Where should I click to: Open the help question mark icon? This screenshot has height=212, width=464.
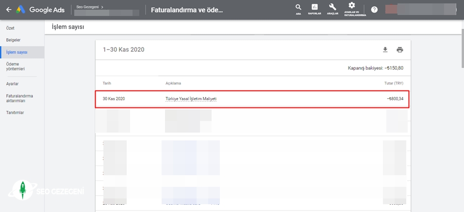(x=374, y=10)
